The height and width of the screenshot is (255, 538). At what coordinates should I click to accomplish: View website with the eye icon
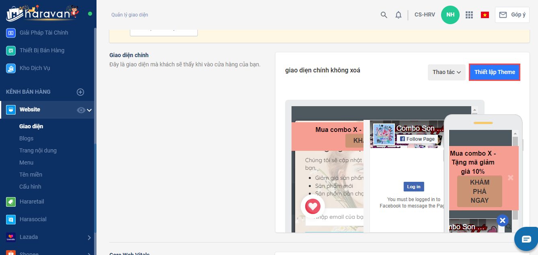[81, 110]
